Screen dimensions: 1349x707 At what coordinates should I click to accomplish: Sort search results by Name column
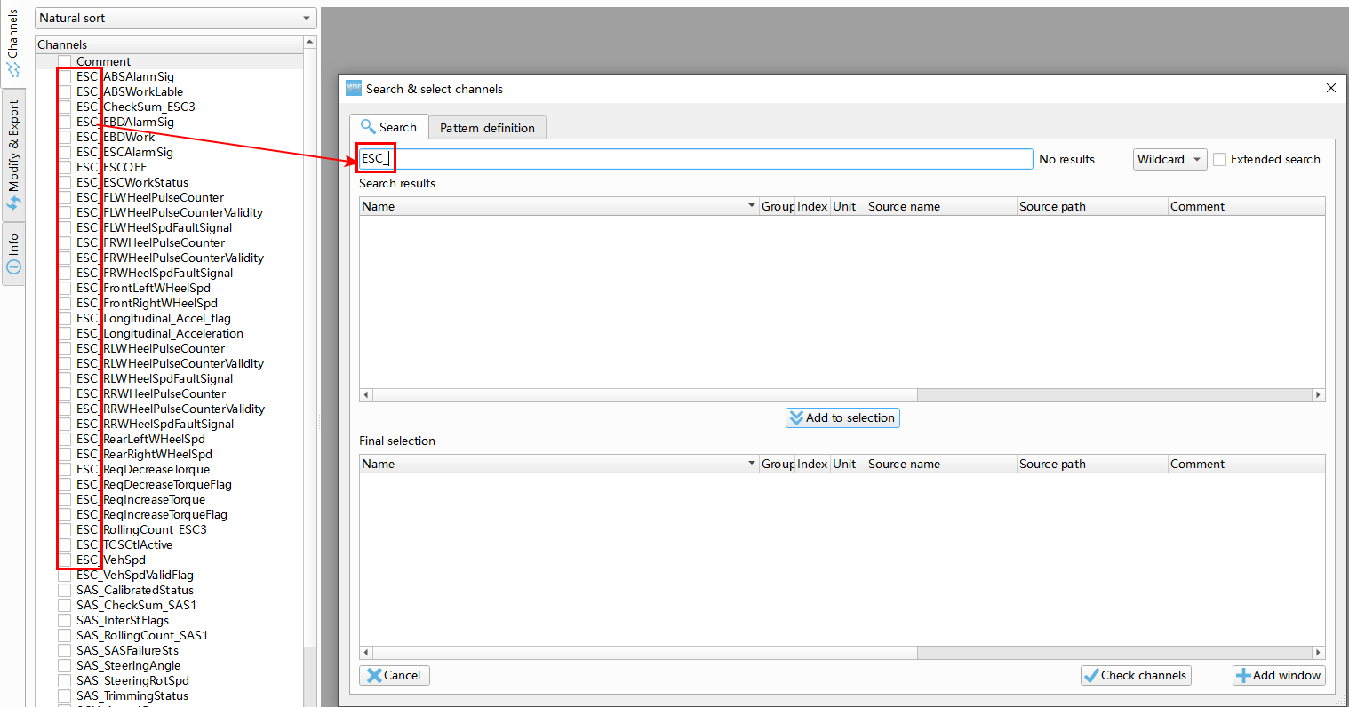tap(559, 206)
